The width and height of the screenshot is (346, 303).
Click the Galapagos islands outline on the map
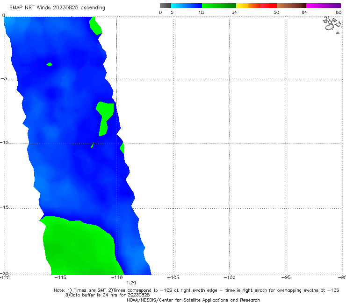click(333, 25)
